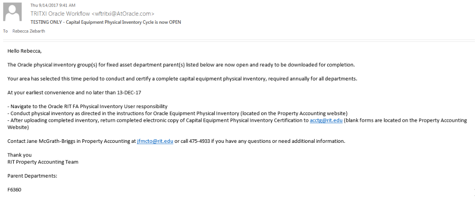The width and height of the screenshot is (475, 200).
Task: Click the "Parent Departments:" heading
Action: point(33,176)
